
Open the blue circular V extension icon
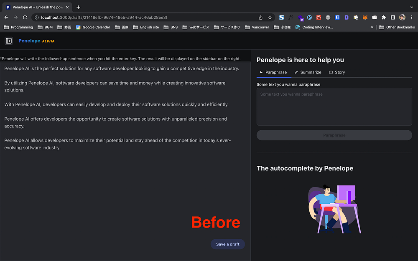pyautogui.click(x=309, y=17)
